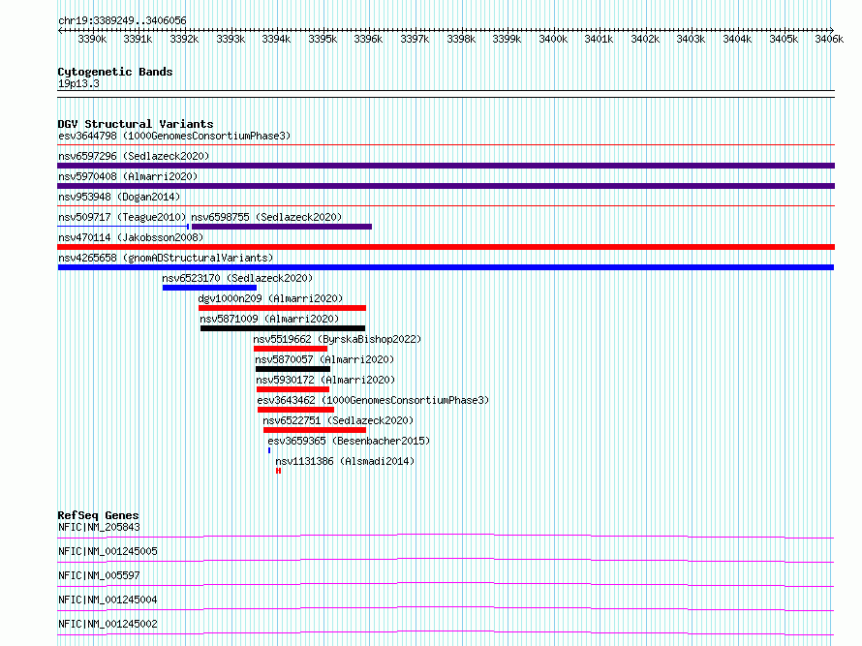Click the purple bar under nsv5970408
The height and width of the screenshot is (646, 862).
coord(446,186)
